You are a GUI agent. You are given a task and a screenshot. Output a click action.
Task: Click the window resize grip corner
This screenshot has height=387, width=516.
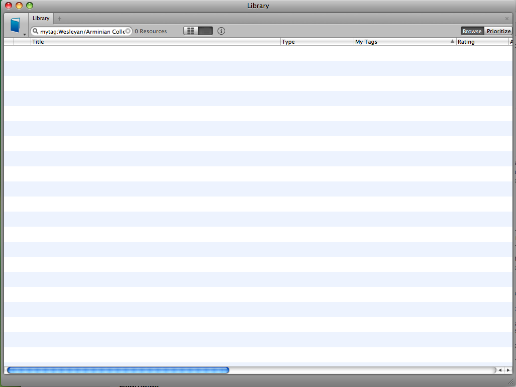click(511, 381)
